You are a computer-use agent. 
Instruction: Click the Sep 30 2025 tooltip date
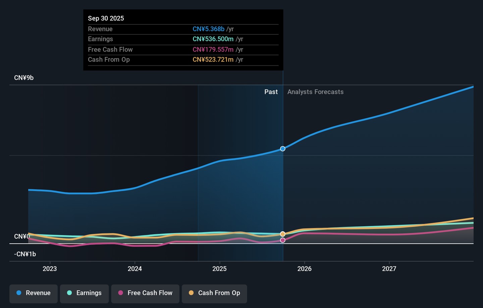pyautogui.click(x=106, y=18)
